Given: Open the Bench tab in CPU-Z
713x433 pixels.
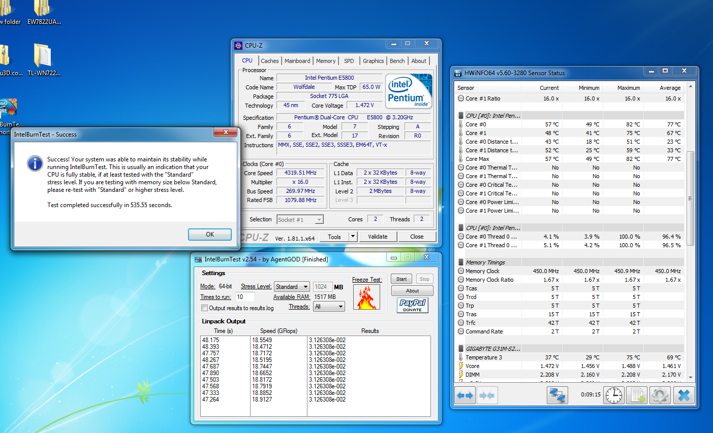Looking at the screenshot, I should coord(397,61).
